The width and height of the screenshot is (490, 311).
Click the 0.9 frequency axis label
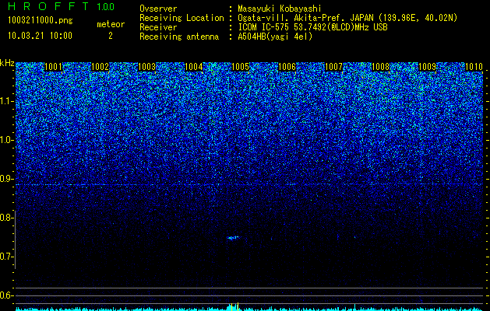click(6, 179)
